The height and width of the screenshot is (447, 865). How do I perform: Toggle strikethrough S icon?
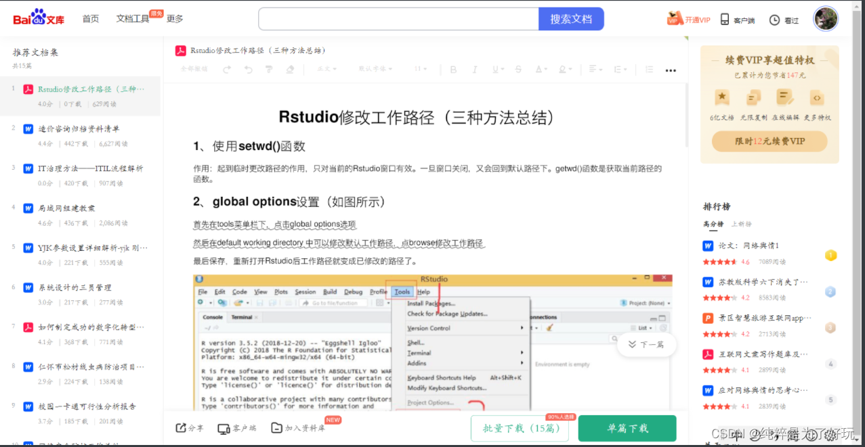pos(518,70)
